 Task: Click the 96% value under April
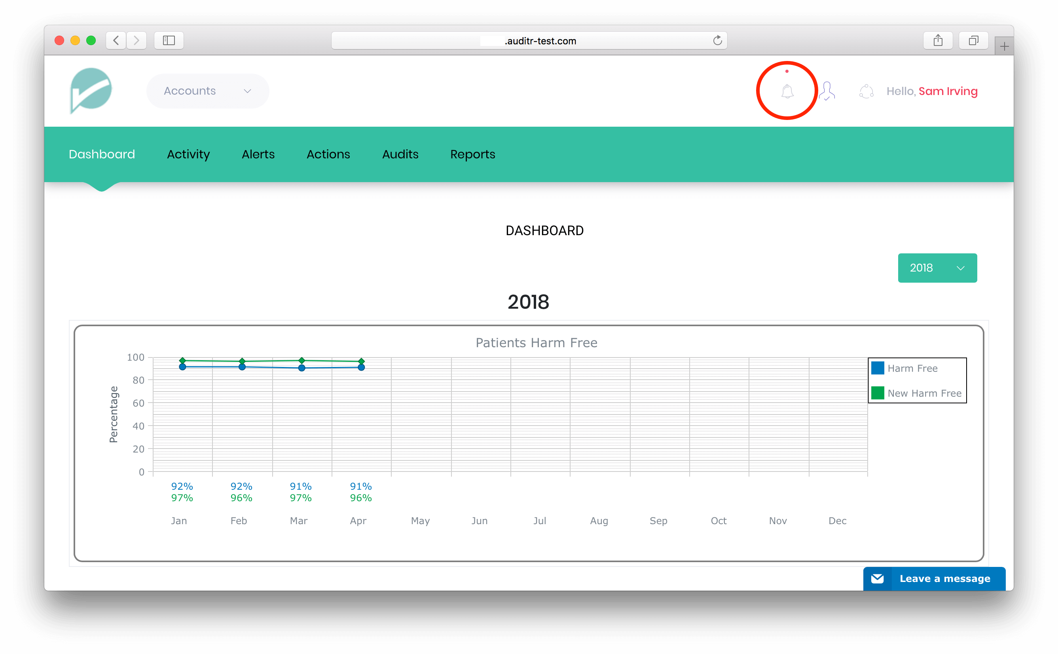[361, 498]
